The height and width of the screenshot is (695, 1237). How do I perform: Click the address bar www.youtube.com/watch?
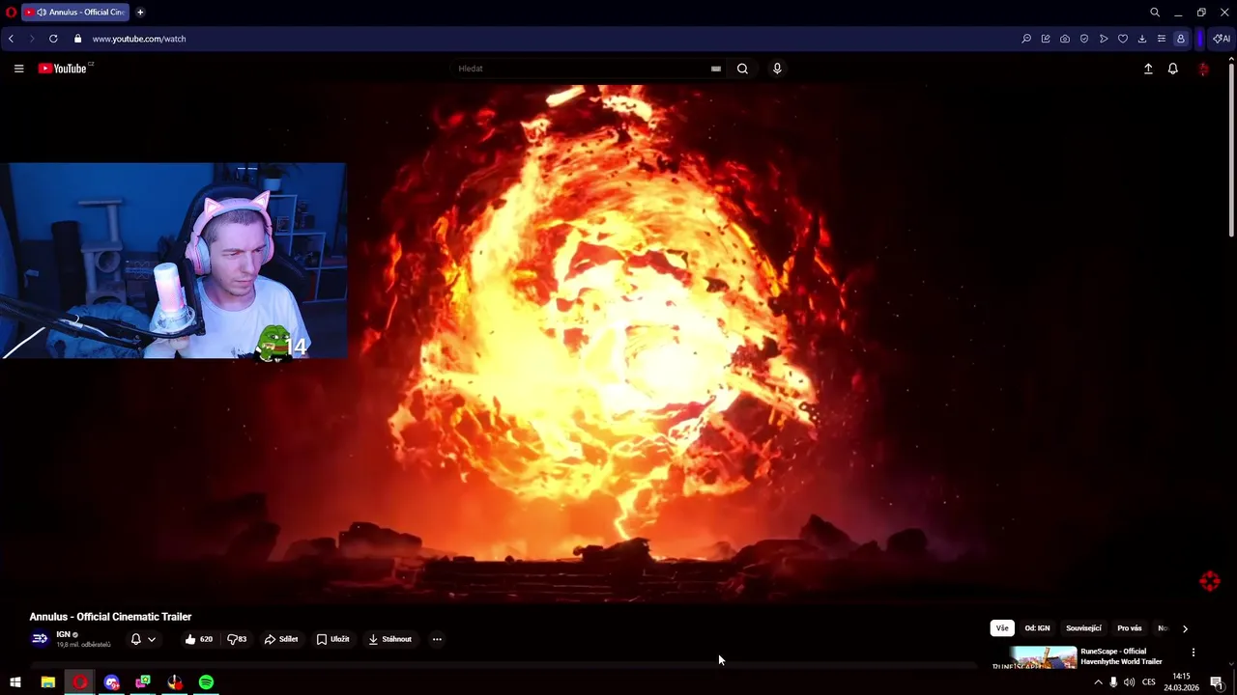(139, 39)
